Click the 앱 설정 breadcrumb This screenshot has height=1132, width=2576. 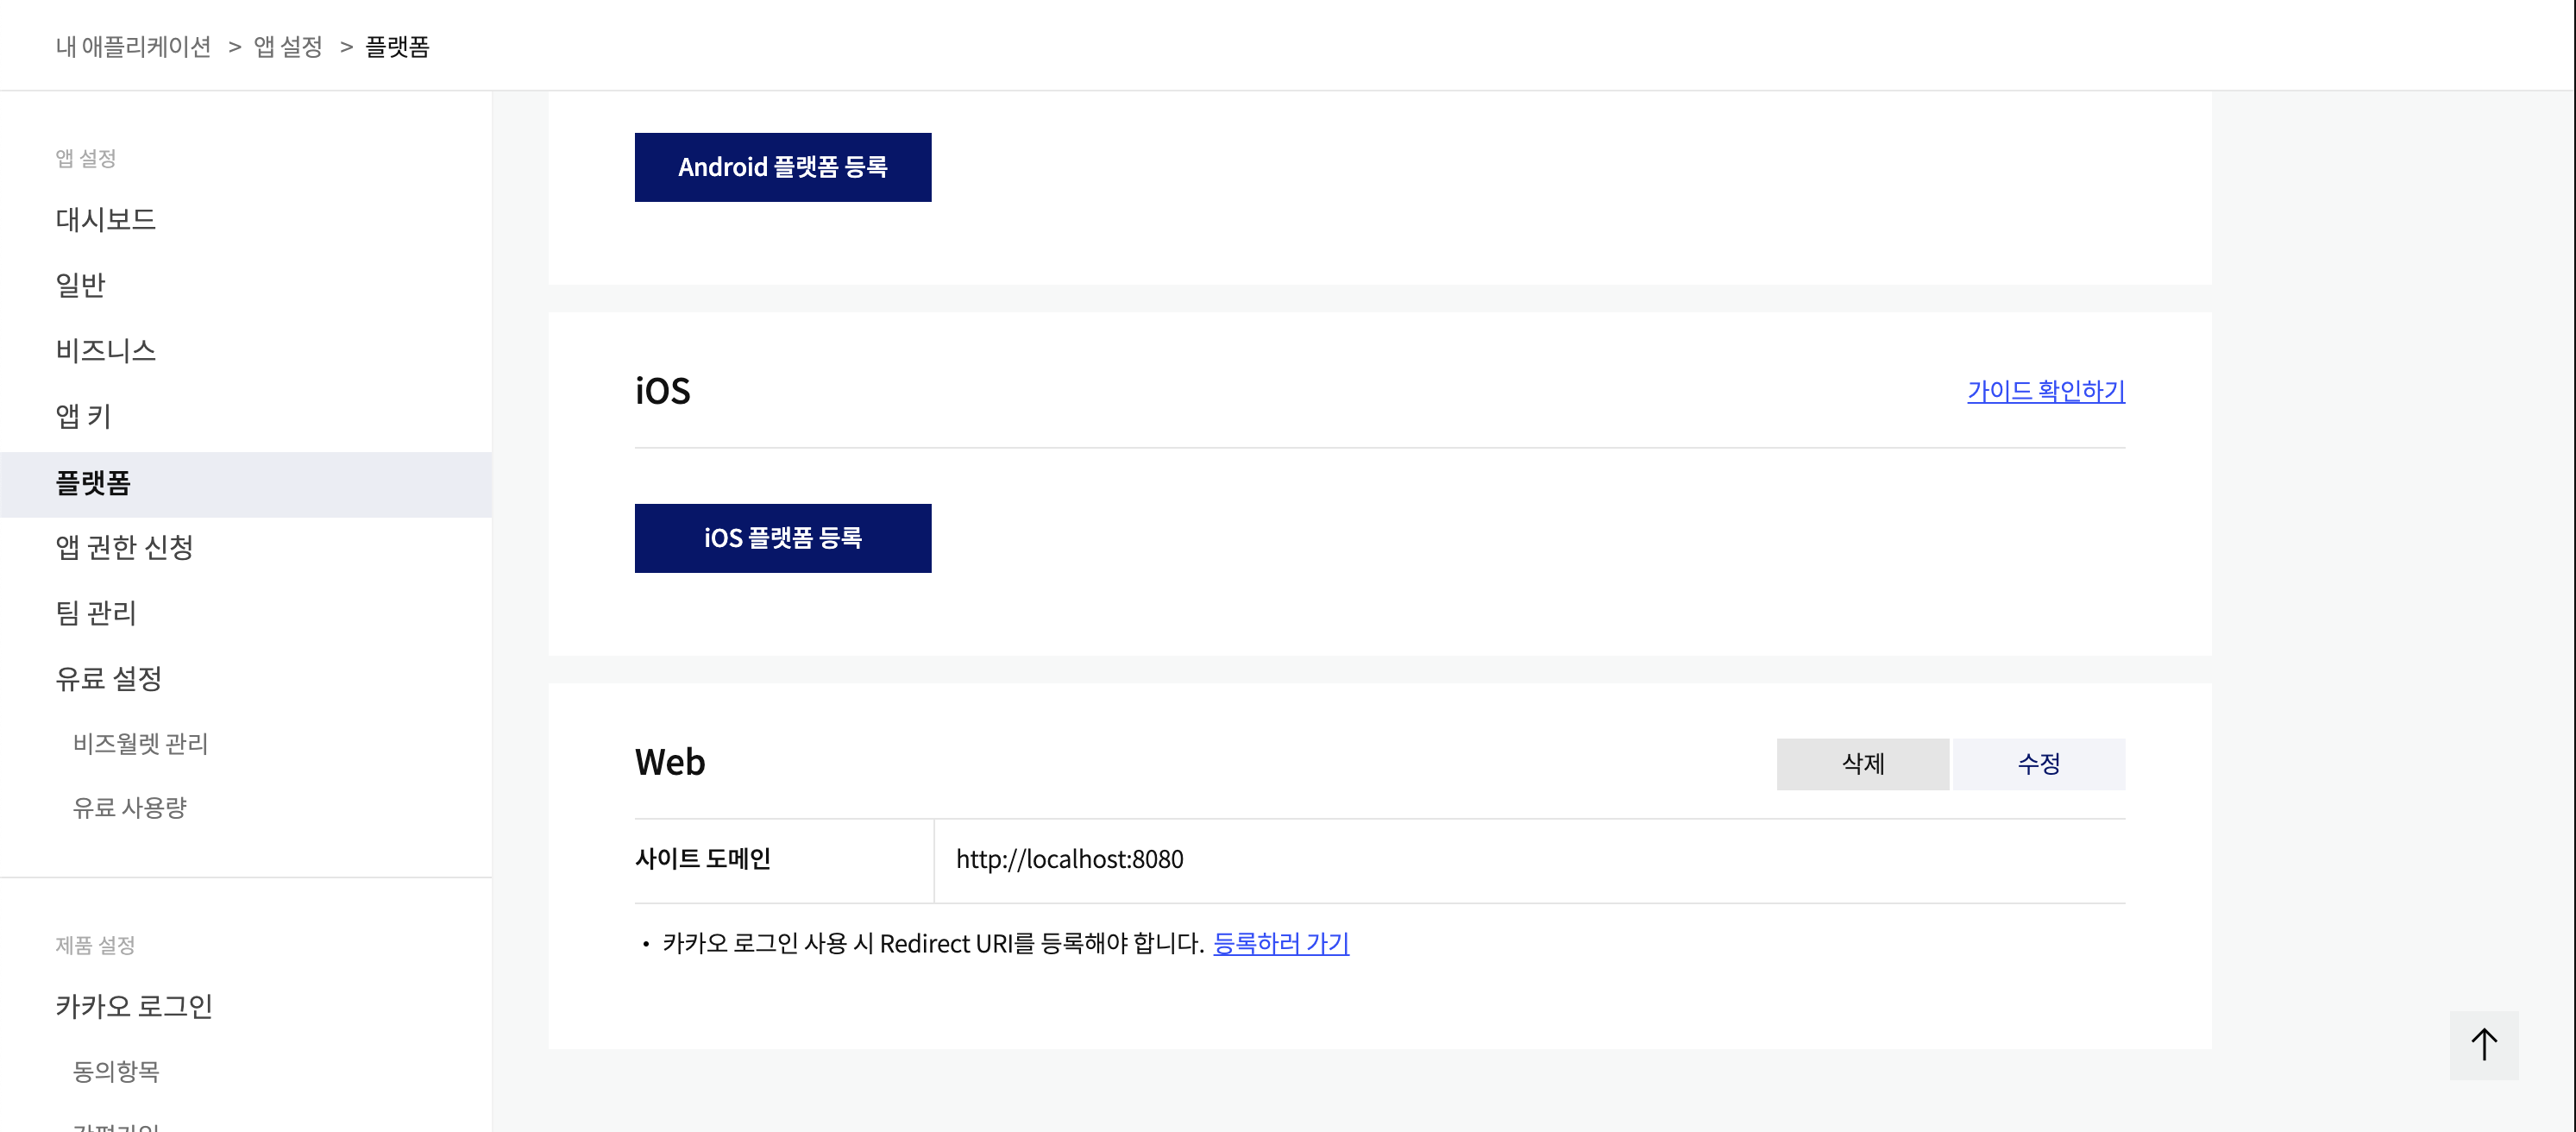tap(288, 47)
